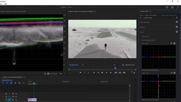The height and width of the screenshot is (102, 181).
Task: Open the Creative section
Action: [142, 27]
